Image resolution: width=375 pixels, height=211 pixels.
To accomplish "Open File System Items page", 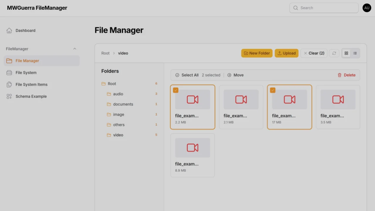I will (x=31, y=84).
